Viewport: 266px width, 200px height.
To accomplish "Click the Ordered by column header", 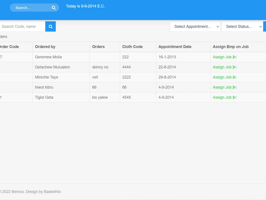I will click(x=45, y=47).
